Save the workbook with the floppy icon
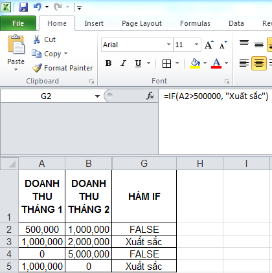272x273 pixels. pos(23,7)
